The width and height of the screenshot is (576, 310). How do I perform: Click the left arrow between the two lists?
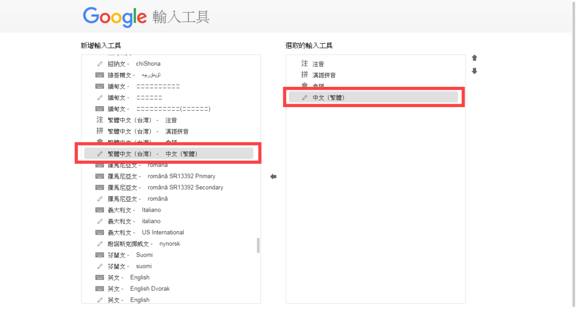(273, 177)
